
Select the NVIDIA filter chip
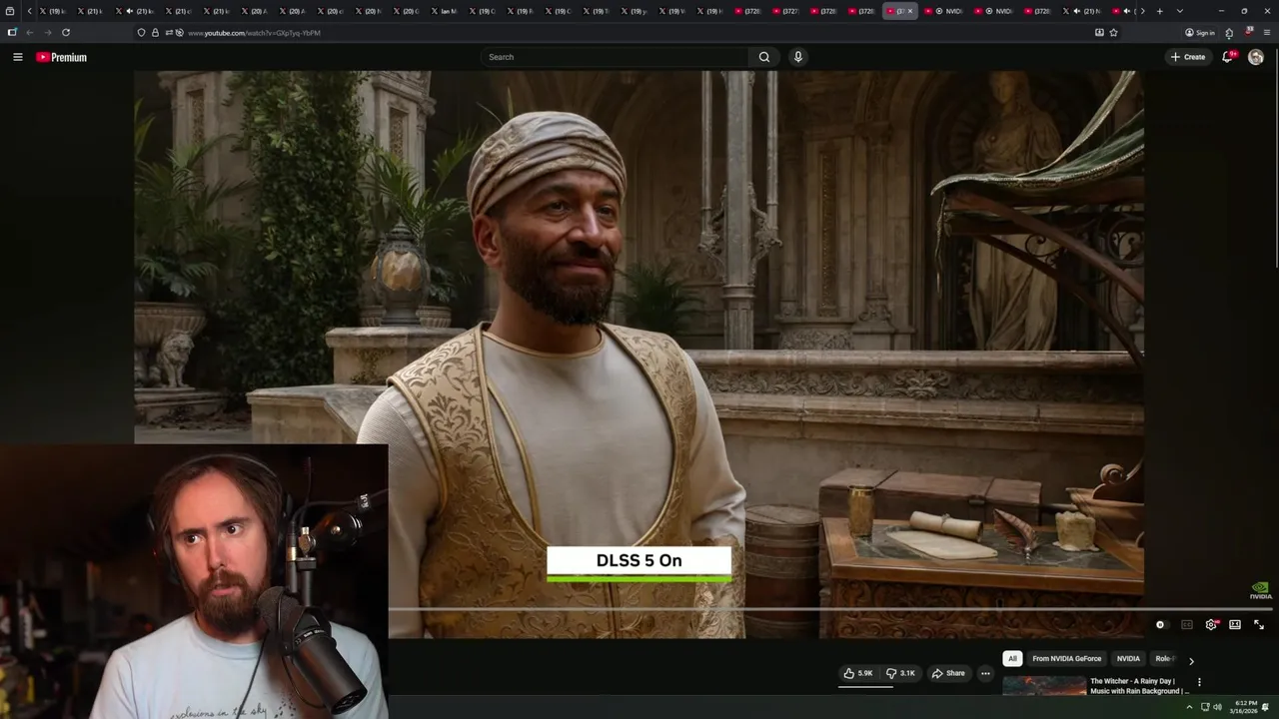pos(1128,659)
